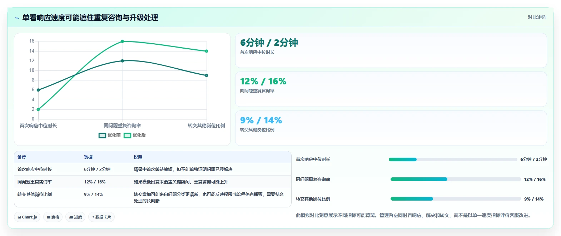561x236 pixels.
Task: Click the footnote paragraph starting 此模拟对比刻意展示
Action: (x=414, y=216)
